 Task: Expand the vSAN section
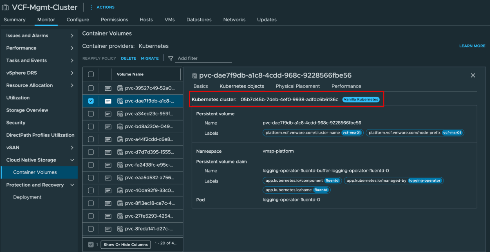72,147
